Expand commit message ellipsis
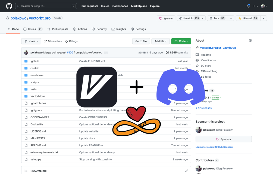This screenshot has width=273, height=174. pos(106,53)
